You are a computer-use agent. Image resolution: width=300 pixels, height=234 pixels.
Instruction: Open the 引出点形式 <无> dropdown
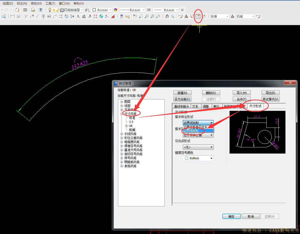(x=198, y=147)
